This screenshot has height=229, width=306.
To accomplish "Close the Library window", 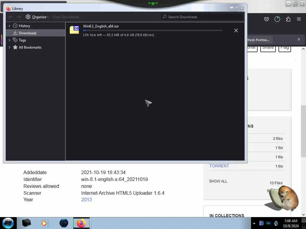I will pyautogui.click(x=242, y=8).
